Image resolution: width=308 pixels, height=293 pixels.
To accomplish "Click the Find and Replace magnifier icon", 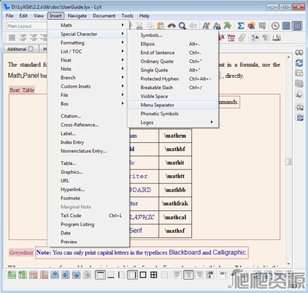I will pos(182,26).
